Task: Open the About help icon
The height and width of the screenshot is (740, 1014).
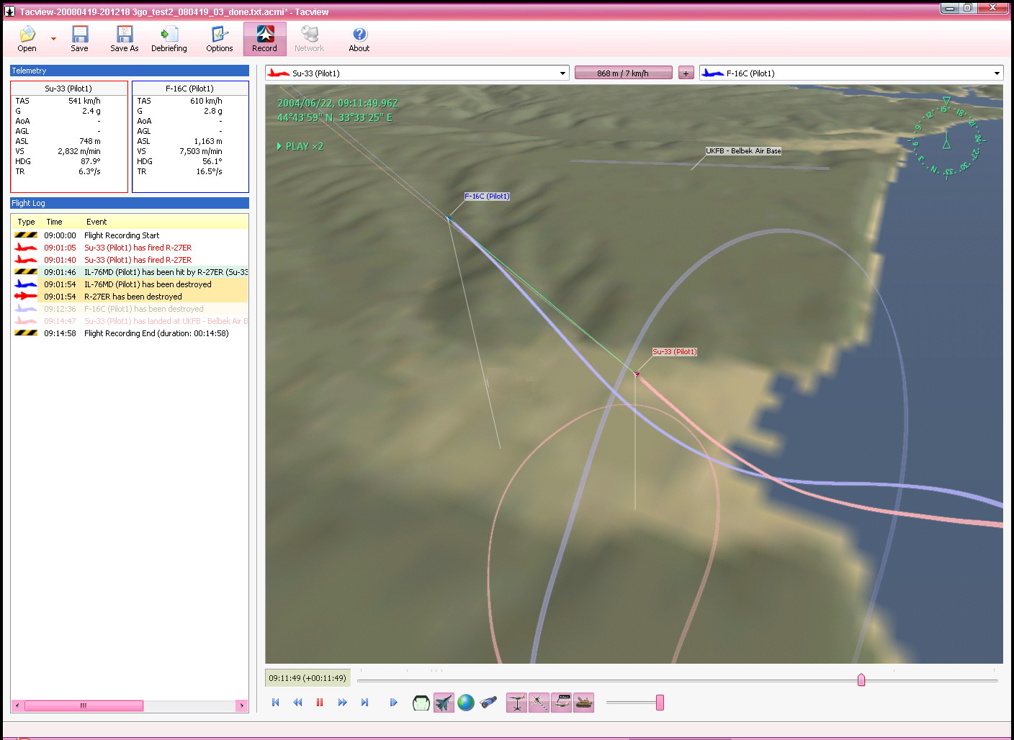Action: point(359,39)
